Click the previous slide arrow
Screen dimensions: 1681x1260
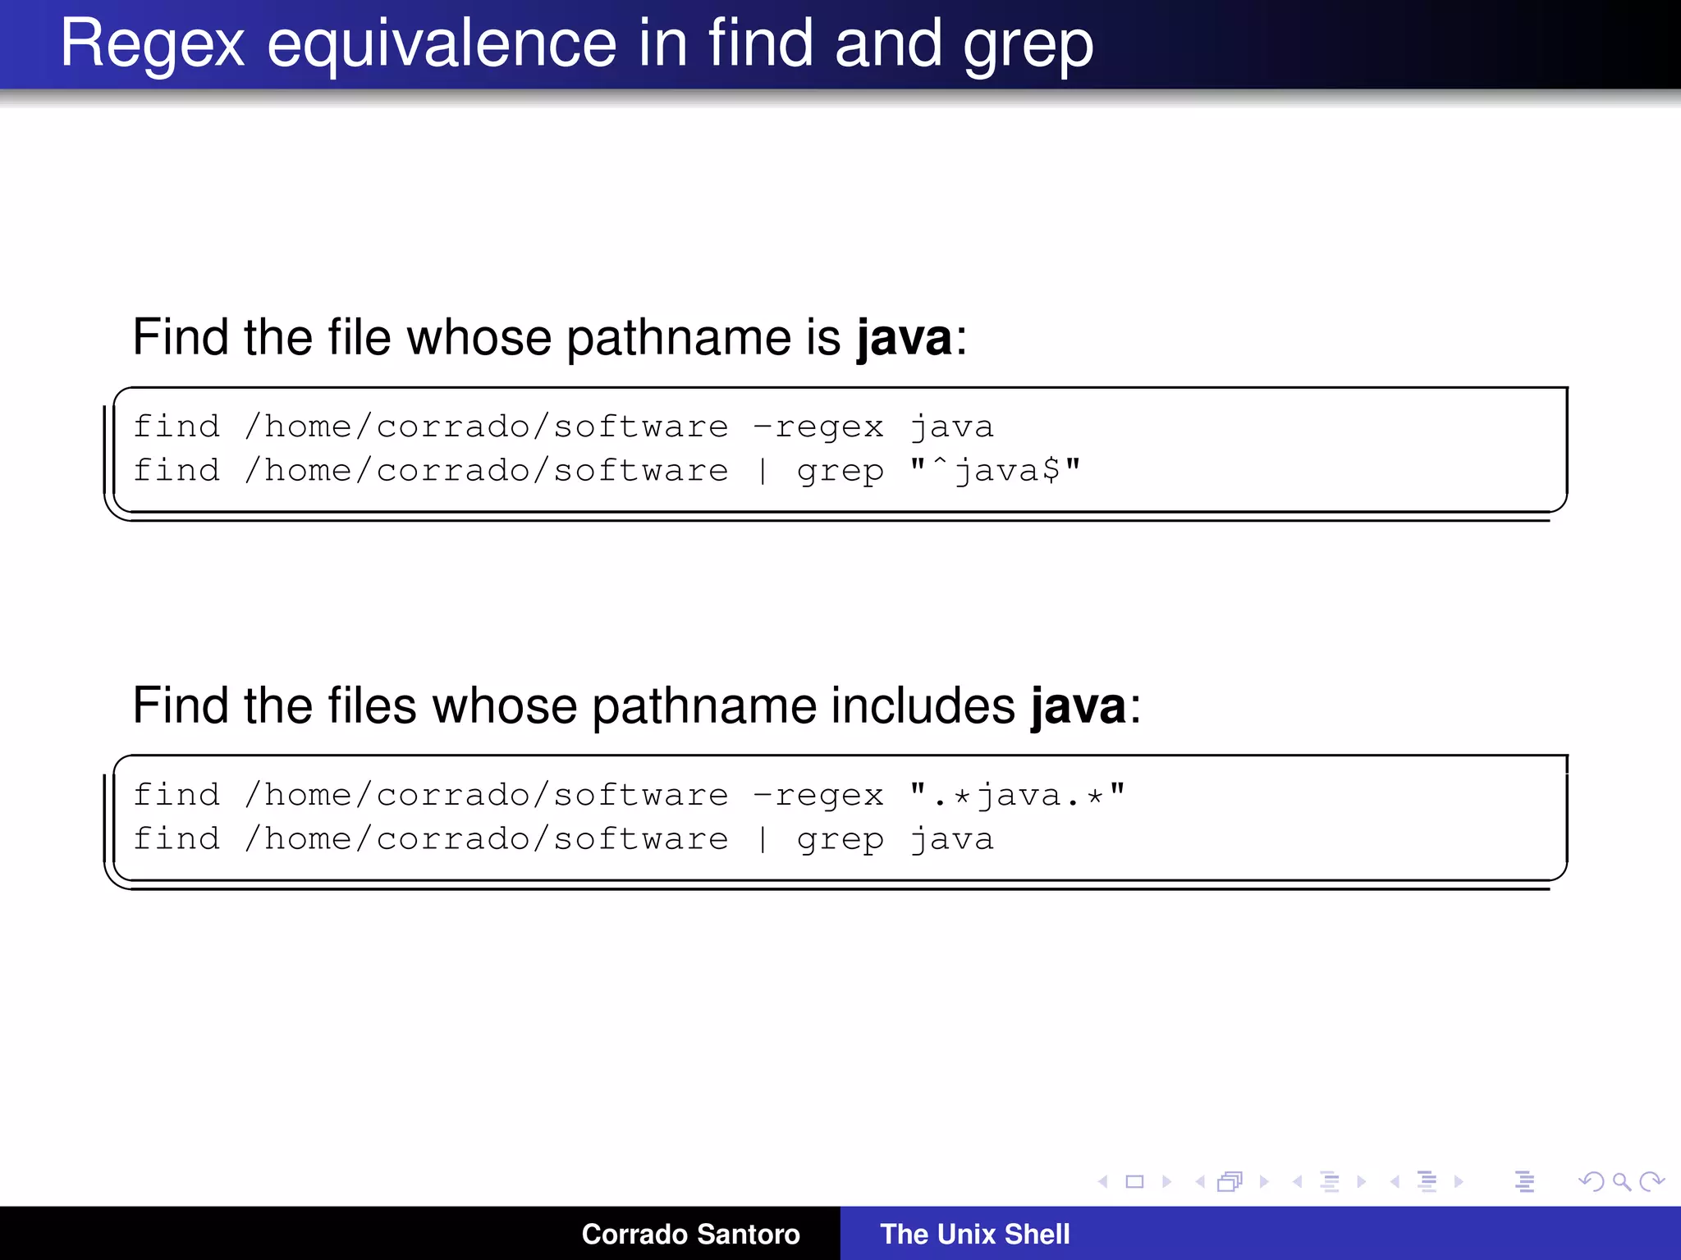click(x=1103, y=1181)
